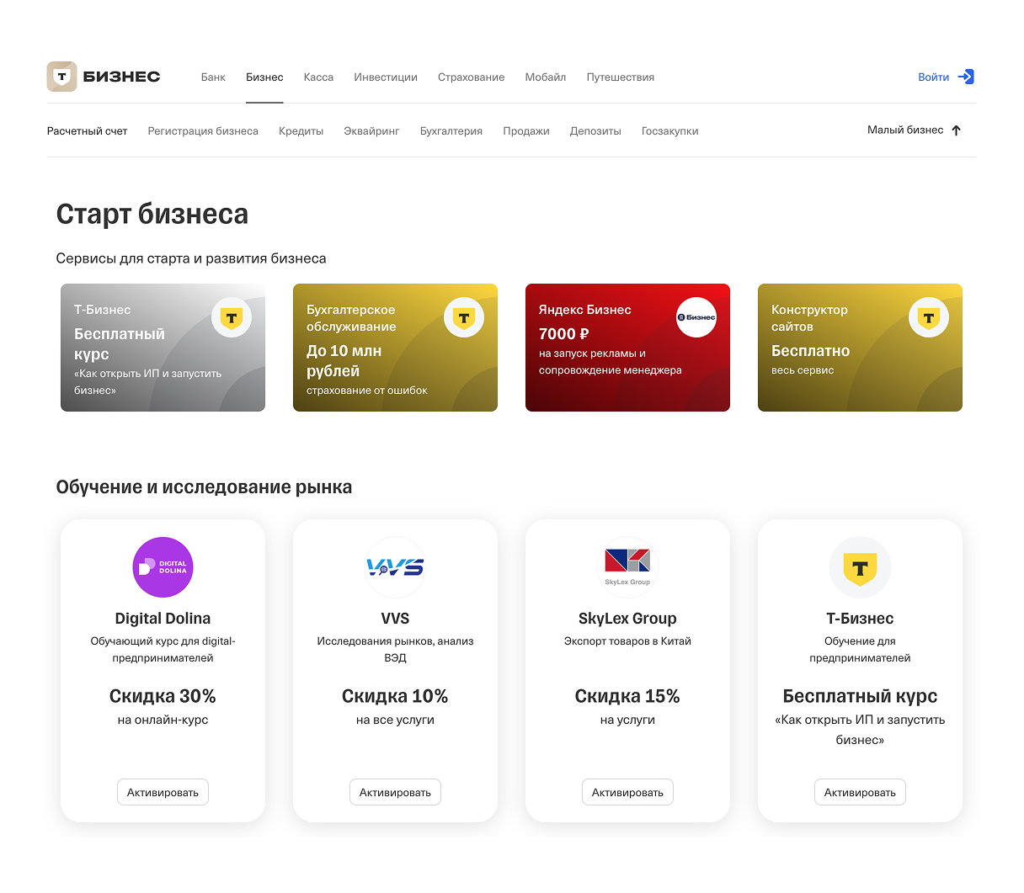Click the VVS company logo
The width and height of the screenshot is (1024, 893).
coord(395,567)
